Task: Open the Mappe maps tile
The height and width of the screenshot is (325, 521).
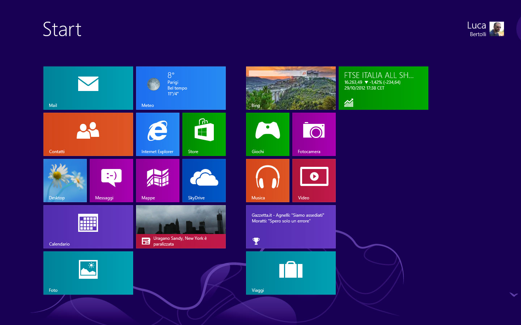Action: 158,181
